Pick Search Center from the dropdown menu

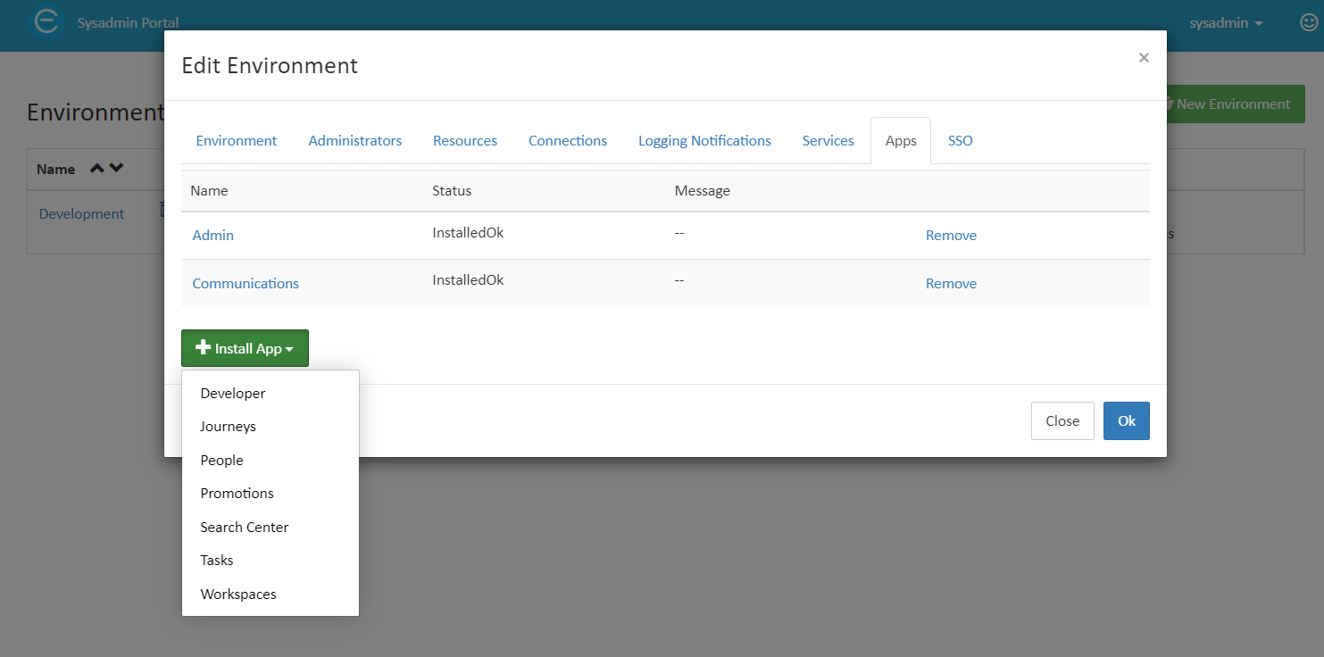click(271, 528)
